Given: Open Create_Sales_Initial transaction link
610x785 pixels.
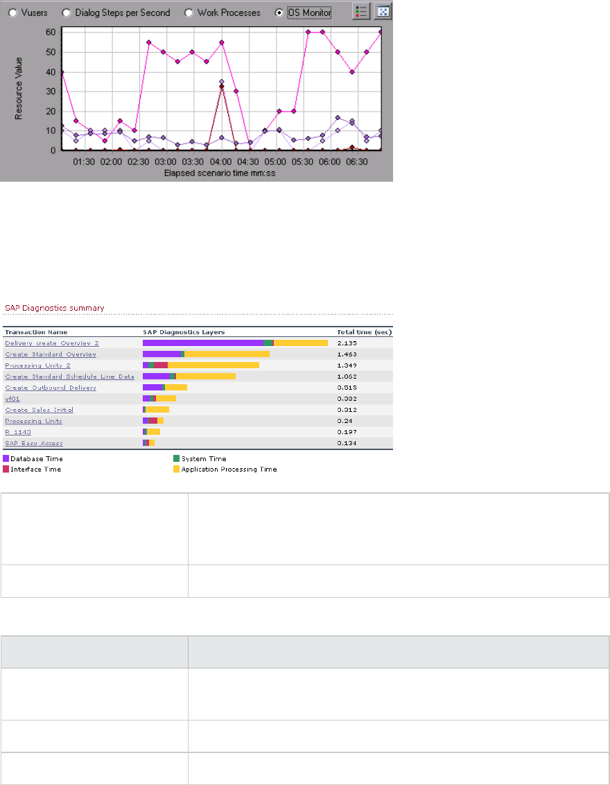Looking at the screenshot, I should [39, 410].
